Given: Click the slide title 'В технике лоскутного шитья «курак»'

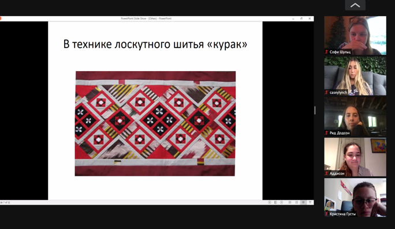Looking at the screenshot, I should pos(155,44).
